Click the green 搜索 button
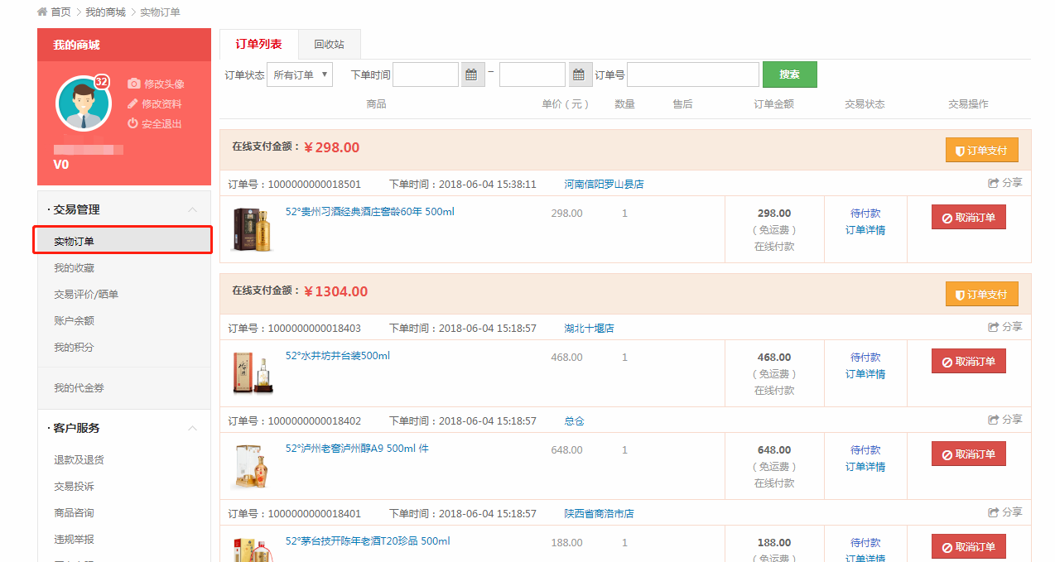The height and width of the screenshot is (562, 1055). (789, 74)
